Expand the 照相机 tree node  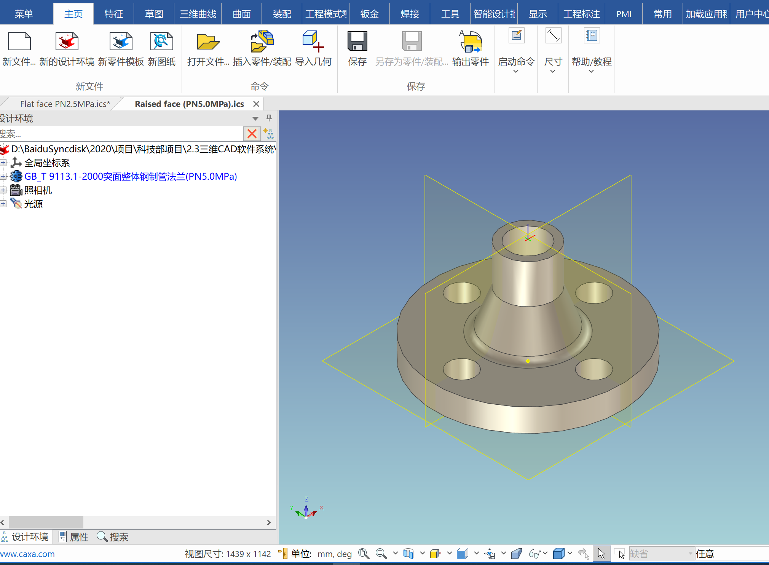pyautogui.click(x=3, y=190)
